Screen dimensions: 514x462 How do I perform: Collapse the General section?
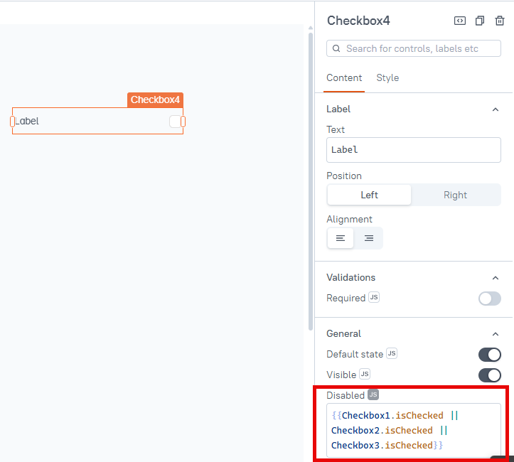[496, 334]
